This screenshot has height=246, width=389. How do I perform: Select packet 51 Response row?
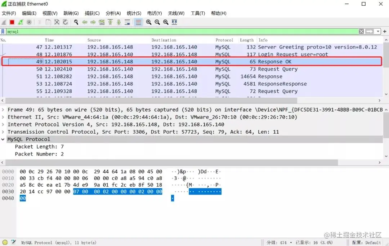[192, 76]
